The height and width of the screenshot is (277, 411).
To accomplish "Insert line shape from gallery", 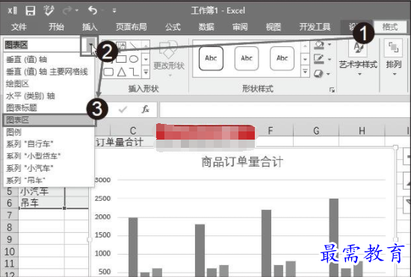I will [x=134, y=46].
